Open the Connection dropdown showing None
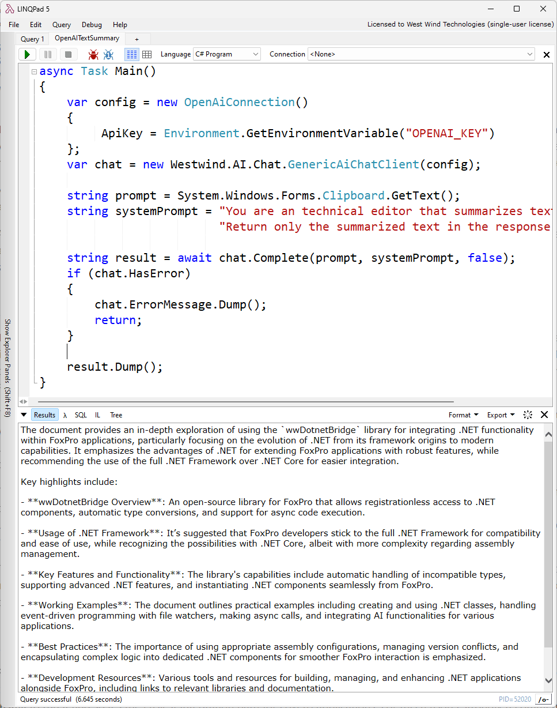 coord(422,54)
